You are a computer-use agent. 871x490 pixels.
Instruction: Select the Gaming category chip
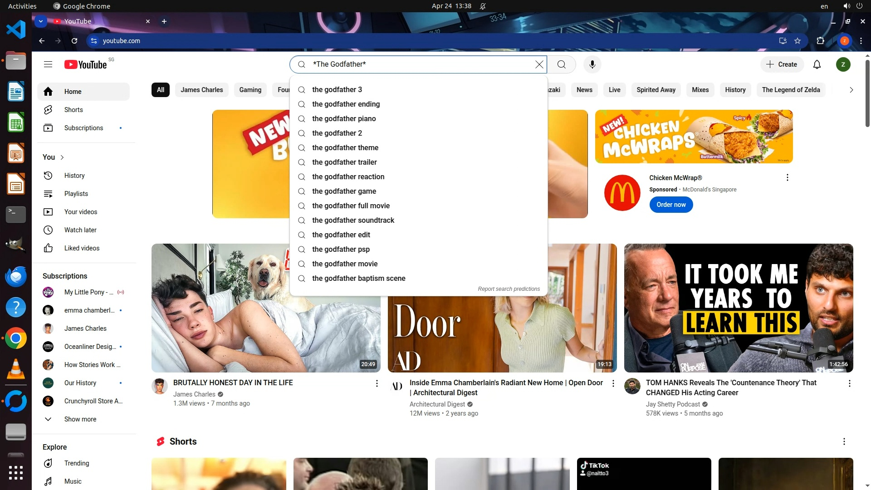tap(250, 90)
